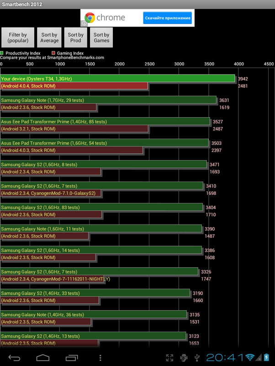Click the SmartphoneBenchmarks.com comparison text

[52, 58]
